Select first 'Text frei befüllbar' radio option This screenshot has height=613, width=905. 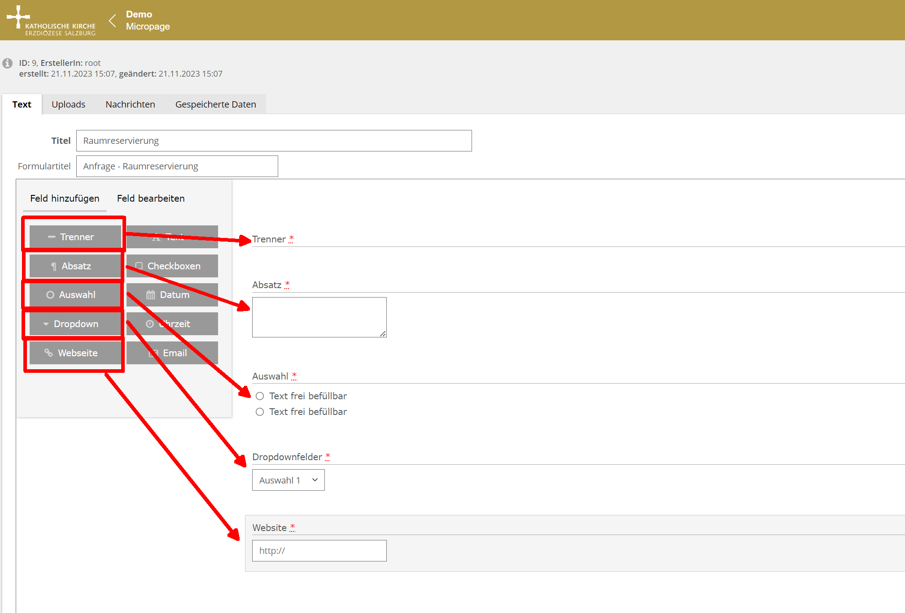click(x=260, y=396)
